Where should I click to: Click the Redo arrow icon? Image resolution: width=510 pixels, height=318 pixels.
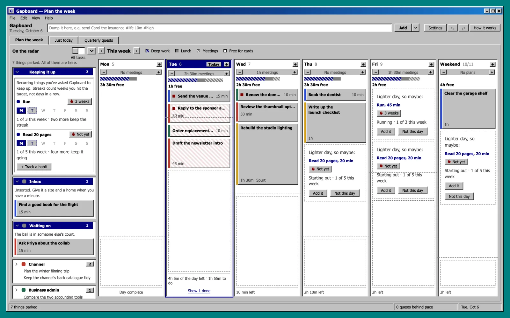point(463,28)
